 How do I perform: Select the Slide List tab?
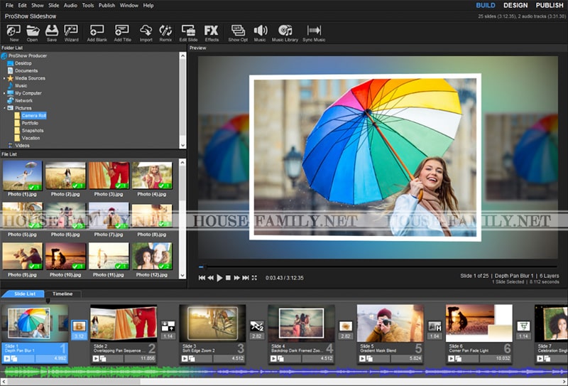pos(25,294)
